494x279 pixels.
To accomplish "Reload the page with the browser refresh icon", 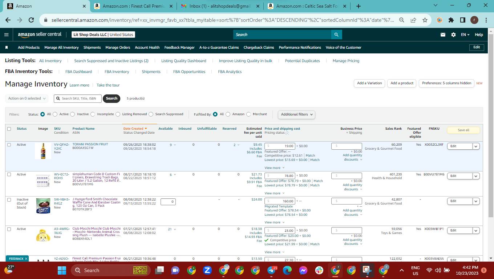I will (x=31, y=20).
